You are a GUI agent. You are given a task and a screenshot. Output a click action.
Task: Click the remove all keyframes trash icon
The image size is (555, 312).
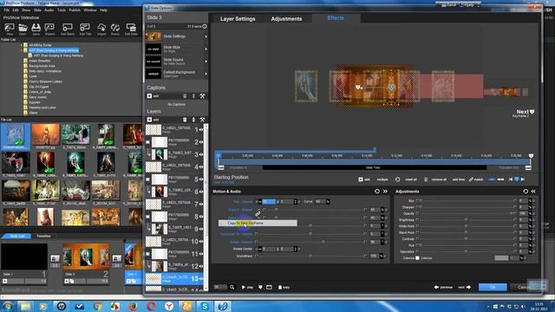[x=426, y=179]
